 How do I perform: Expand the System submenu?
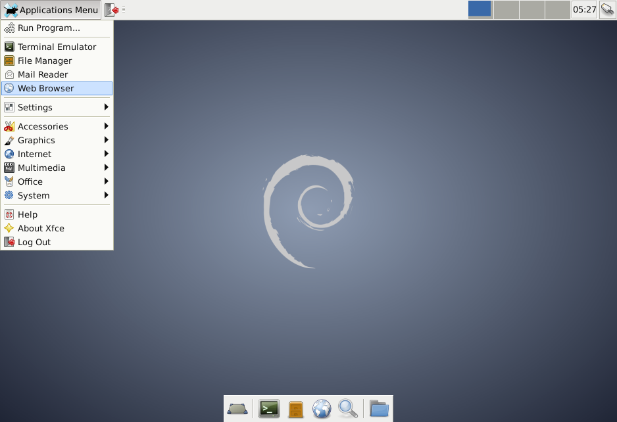click(57, 195)
